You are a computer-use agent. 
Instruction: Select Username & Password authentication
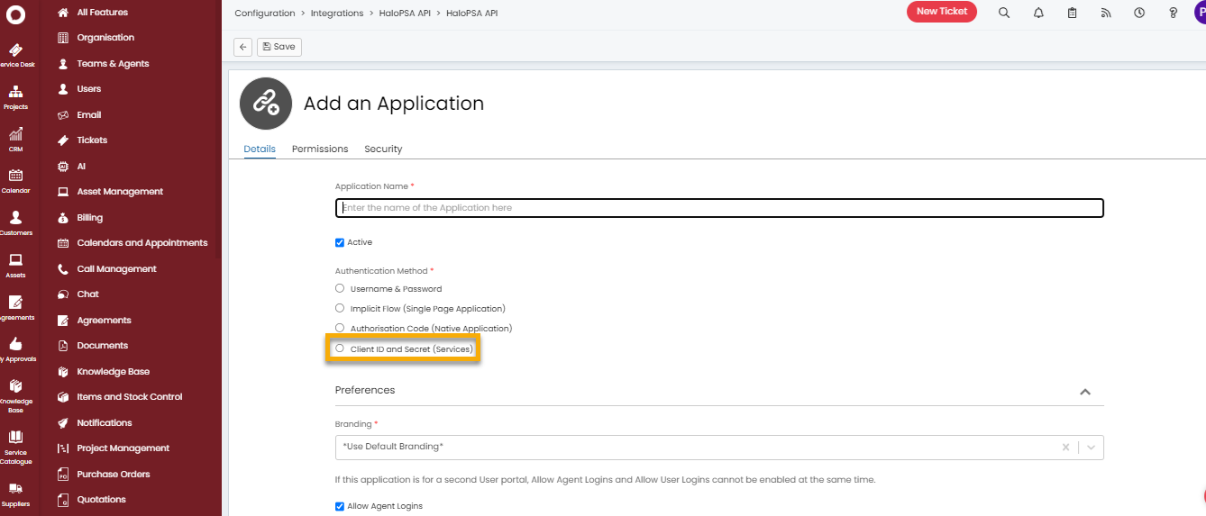(340, 288)
